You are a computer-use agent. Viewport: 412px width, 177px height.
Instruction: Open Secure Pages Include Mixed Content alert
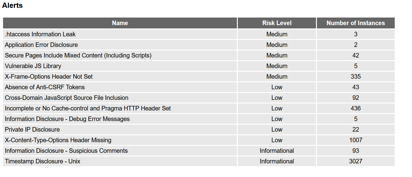[x=78, y=55]
